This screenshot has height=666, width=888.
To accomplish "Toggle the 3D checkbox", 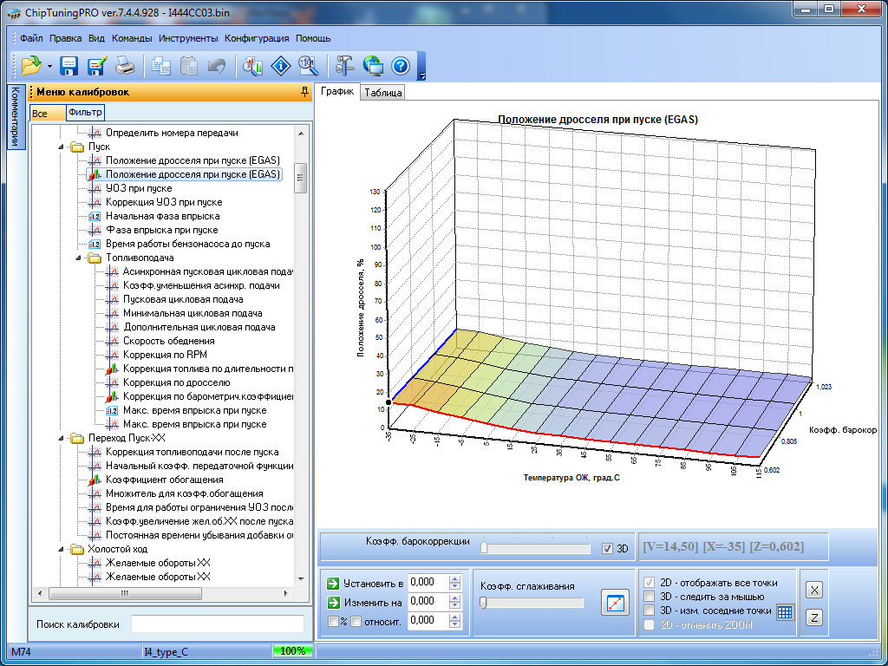I will click(x=607, y=548).
